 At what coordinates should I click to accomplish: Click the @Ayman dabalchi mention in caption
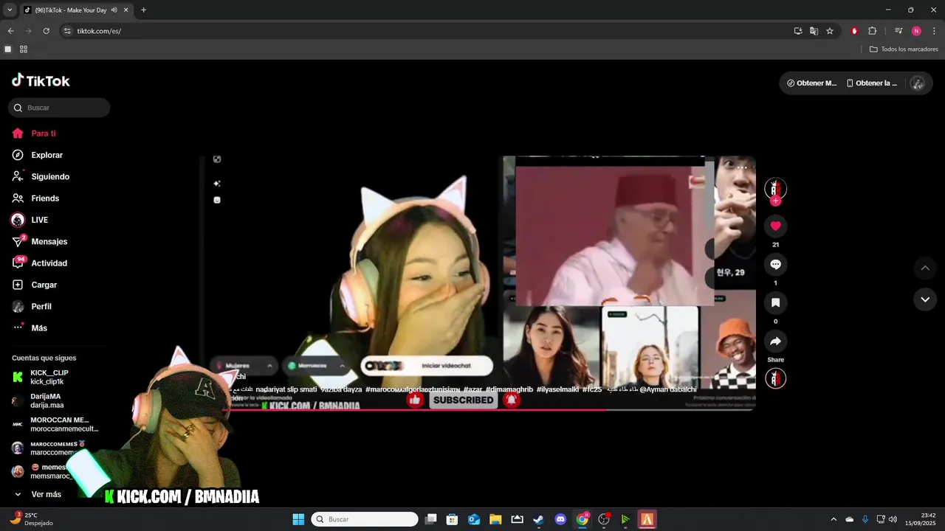click(668, 389)
